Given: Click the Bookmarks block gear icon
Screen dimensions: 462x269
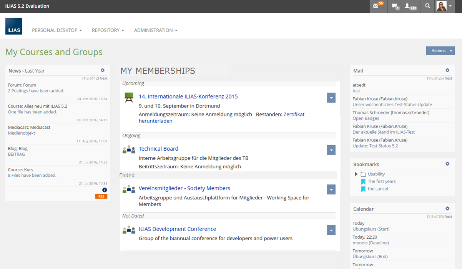Looking at the screenshot, I should [447, 164].
